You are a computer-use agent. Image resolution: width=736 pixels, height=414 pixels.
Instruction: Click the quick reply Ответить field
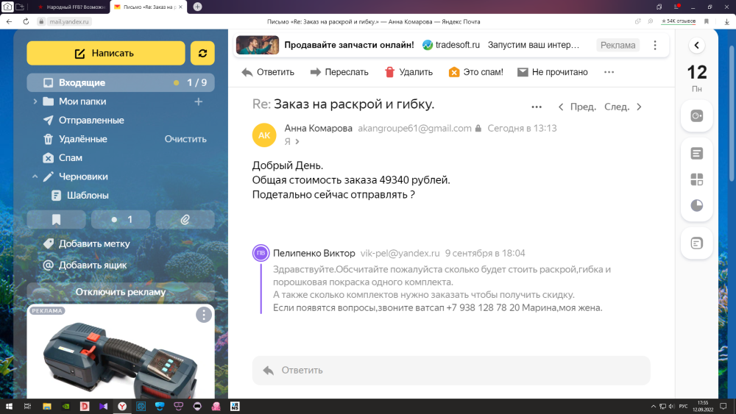pyautogui.click(x=451, y=371)
